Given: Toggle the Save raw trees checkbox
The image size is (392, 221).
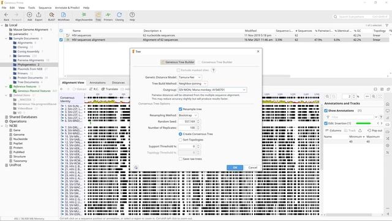Looking at the screenshot, I should pyautogui.click(x=180, y=159).
